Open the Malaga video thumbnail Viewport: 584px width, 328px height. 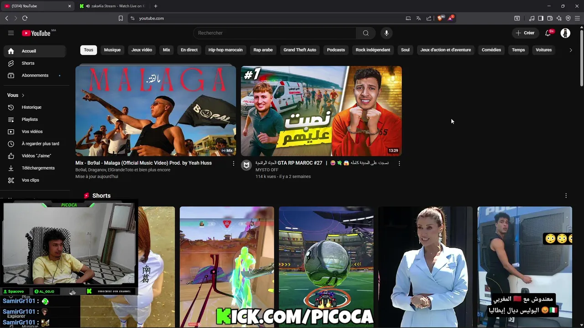point(156,111)
